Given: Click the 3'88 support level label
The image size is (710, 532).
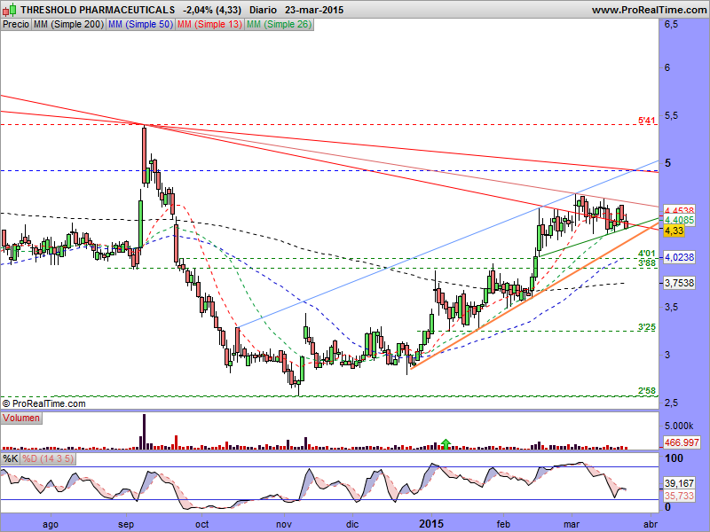Looking at the screenshot, I should (647, 263).
